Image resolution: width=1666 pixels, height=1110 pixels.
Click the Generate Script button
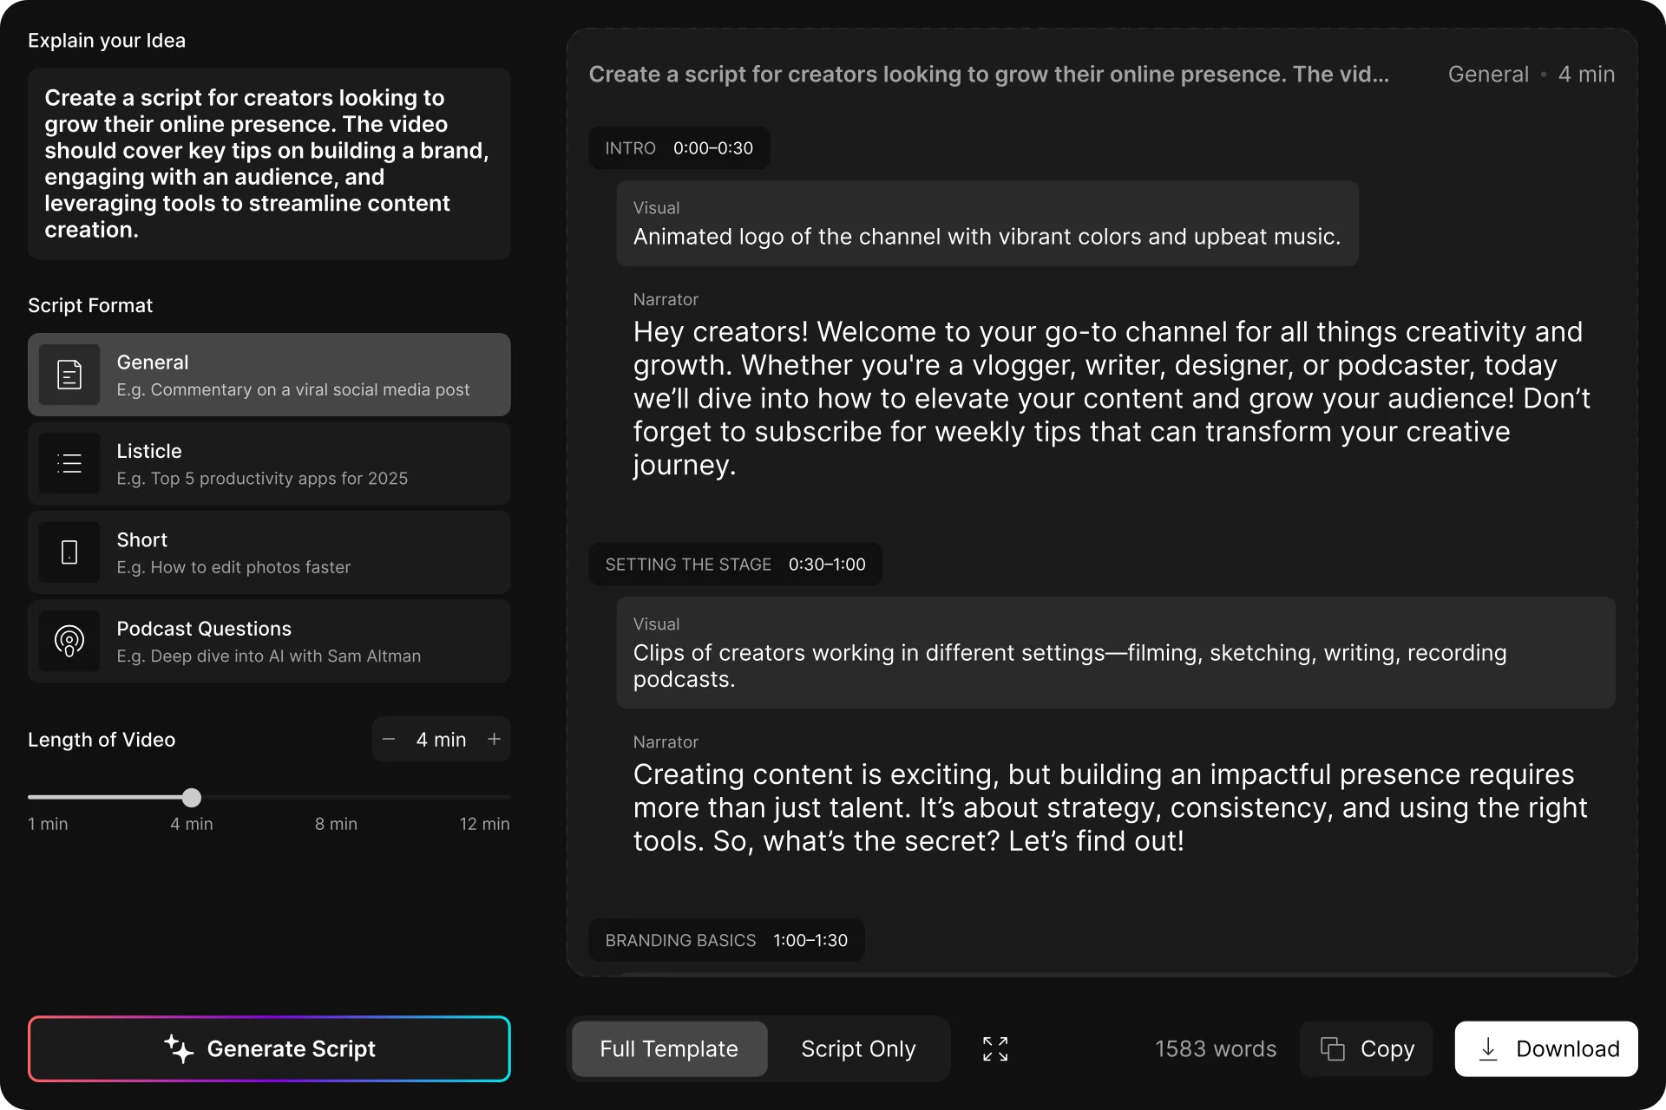click(269, 1048)
